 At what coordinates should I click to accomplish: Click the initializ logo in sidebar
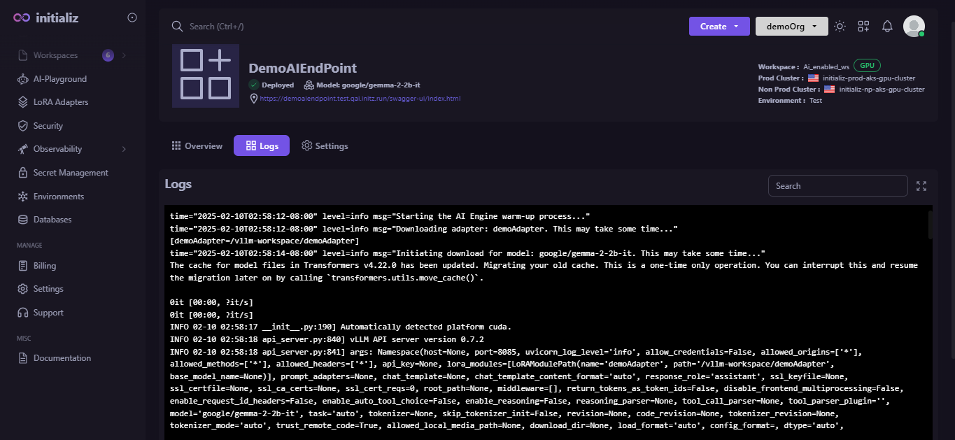click(x=45, y=17)
